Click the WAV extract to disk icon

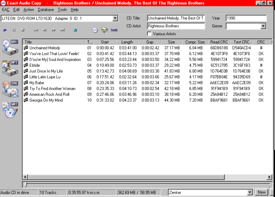pyautogui.click(x=10, y=47)
